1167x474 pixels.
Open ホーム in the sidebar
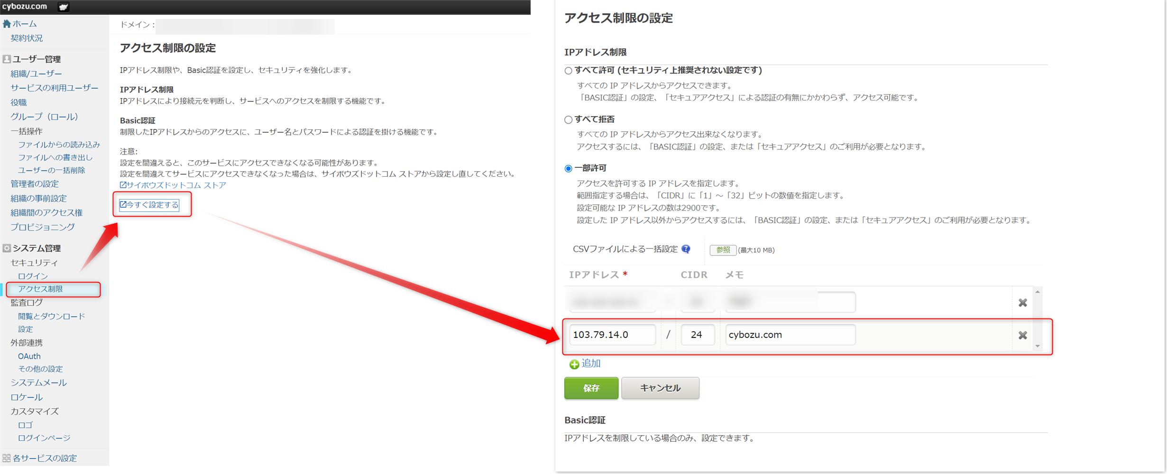25,24
